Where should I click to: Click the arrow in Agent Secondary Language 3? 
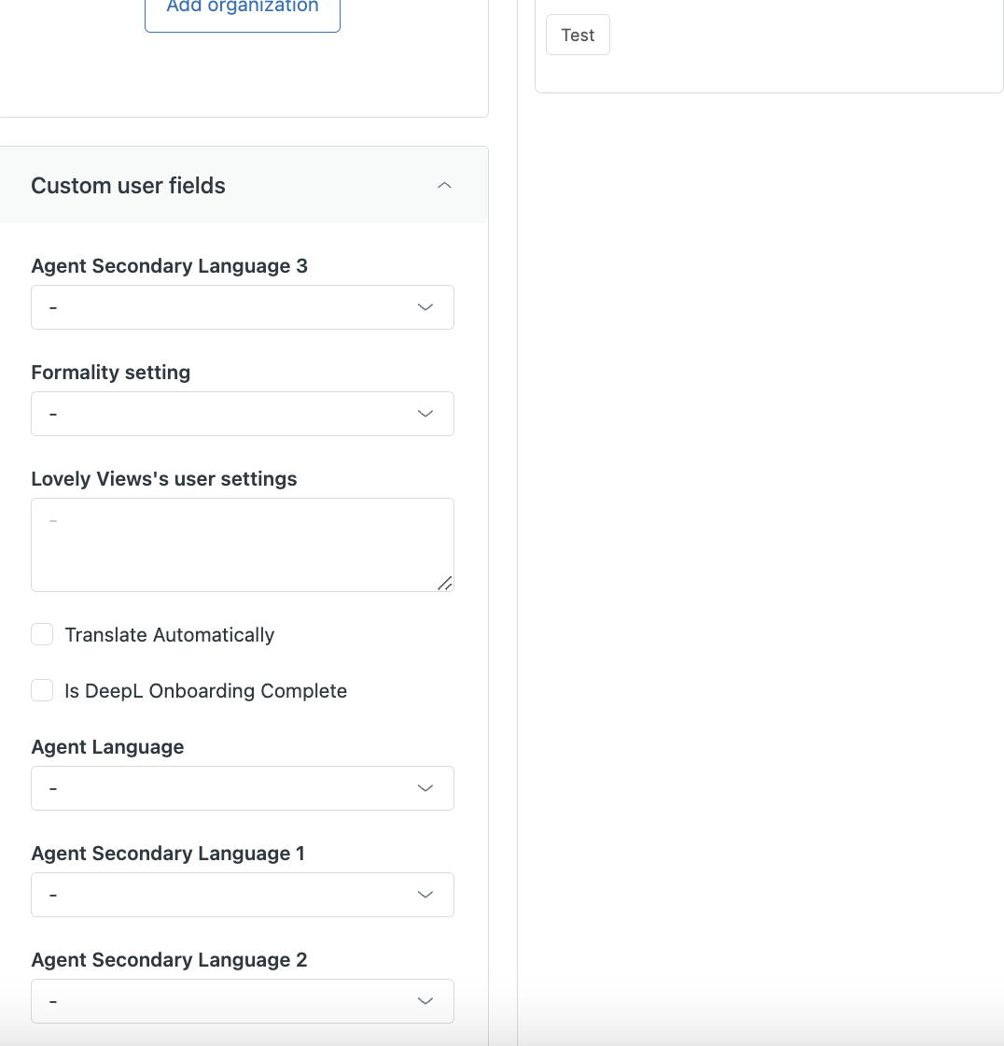[x=425, y=307]
